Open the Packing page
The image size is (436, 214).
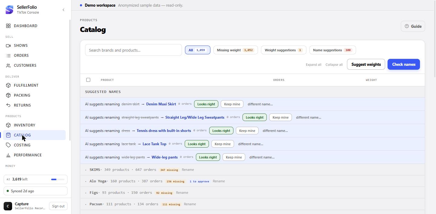click(34, 95)
